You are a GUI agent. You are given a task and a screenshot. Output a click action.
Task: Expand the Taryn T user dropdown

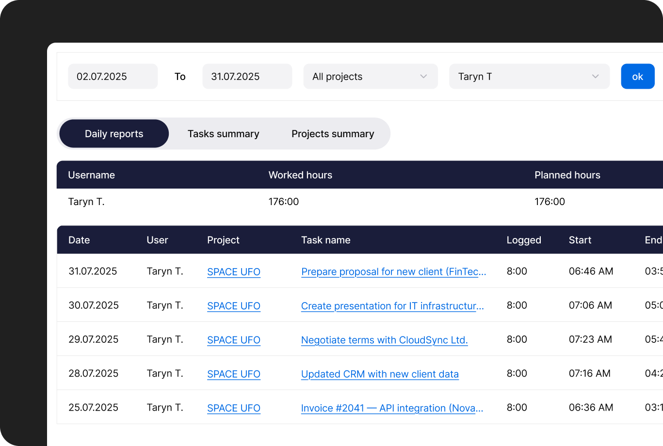529,77
